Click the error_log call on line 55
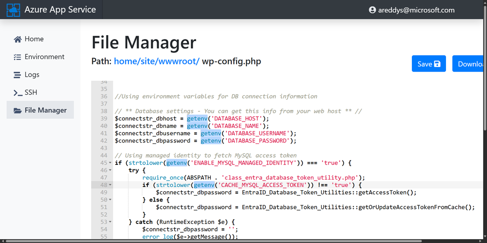 (158, 237)
